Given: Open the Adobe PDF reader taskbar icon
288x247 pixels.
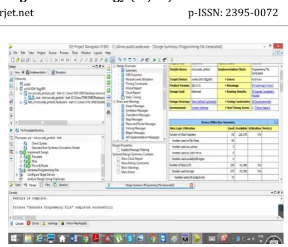Looking at the screenshot, I should pos(96,238).
